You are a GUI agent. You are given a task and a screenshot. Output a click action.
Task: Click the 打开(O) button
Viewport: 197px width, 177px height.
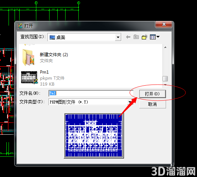[152, 94]
